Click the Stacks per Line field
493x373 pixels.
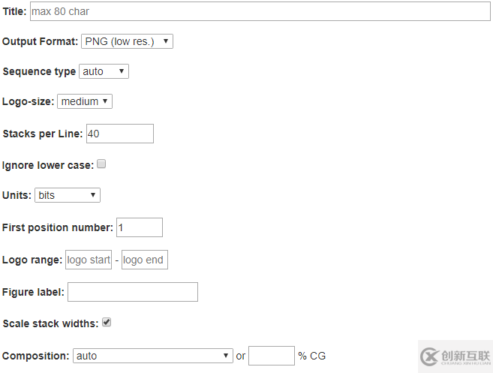coord(120,134)
